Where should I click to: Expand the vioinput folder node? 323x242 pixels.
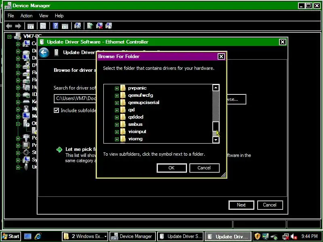pos(117,132)
